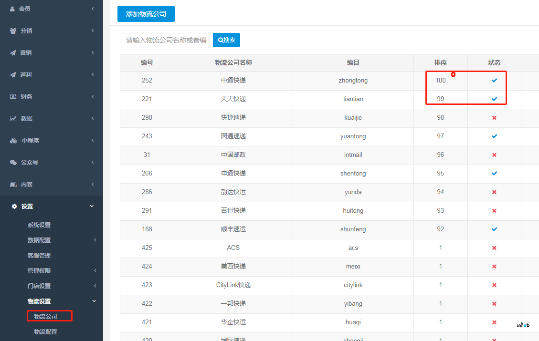539x341 pixels.
Task: Click the ID cell 221
Action: tap(147, 99)
